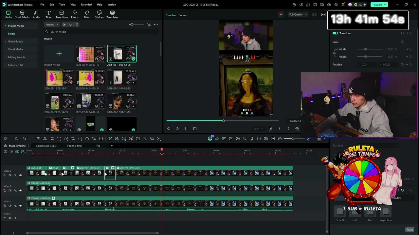Select Folder in the media sidebar
This screenshot has height=235, width=419.
[12, 34]
